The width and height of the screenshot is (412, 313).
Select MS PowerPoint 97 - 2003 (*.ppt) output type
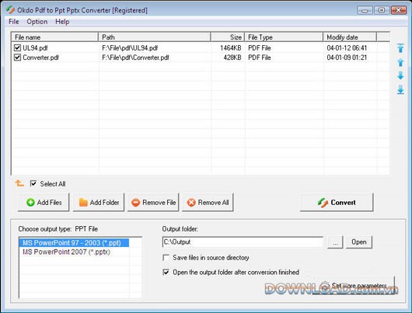click(x=74, y=242)
